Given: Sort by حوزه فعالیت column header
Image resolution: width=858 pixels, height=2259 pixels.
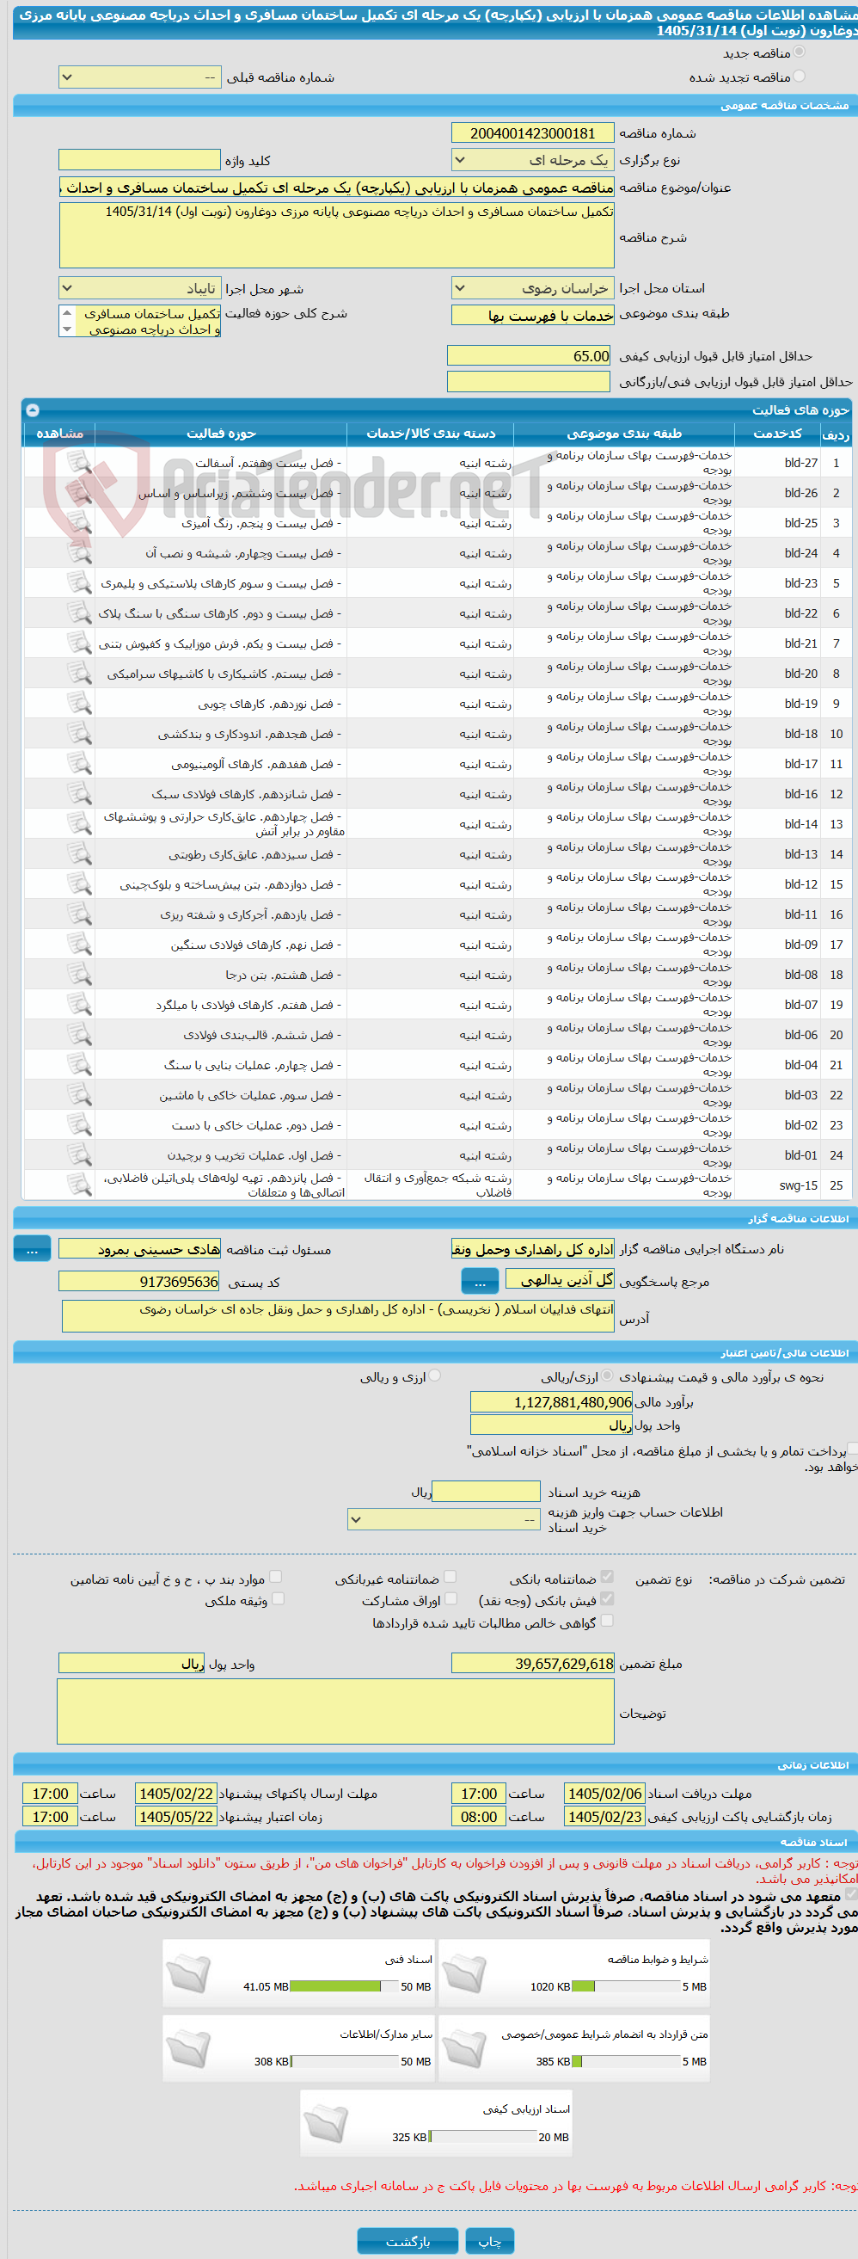Looking at the screenshot, I should (x=221, y=434).
